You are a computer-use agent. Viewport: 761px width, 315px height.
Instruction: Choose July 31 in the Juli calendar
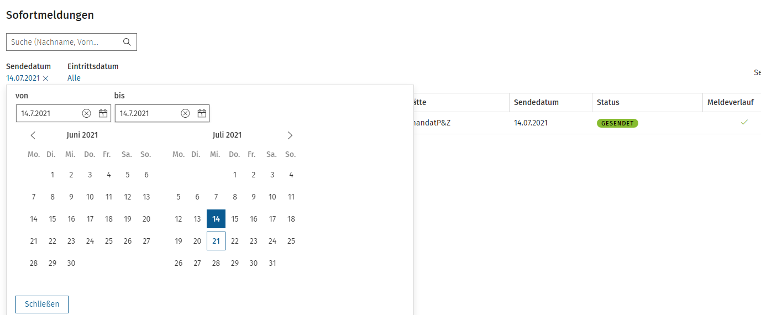click(272, 263)
